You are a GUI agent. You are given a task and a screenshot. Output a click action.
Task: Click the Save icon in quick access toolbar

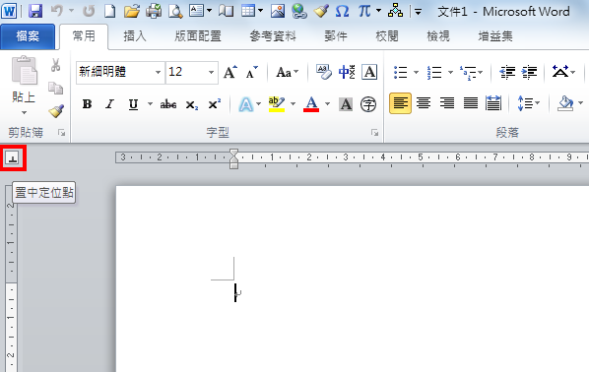tap(35, 11)
